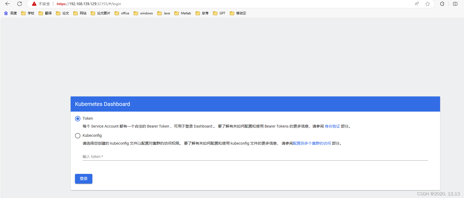This screenshot has width=464, height=198.
Task: Open the 身份验证 documentation link
Action: pyautogui.click(x=332, y=126)
